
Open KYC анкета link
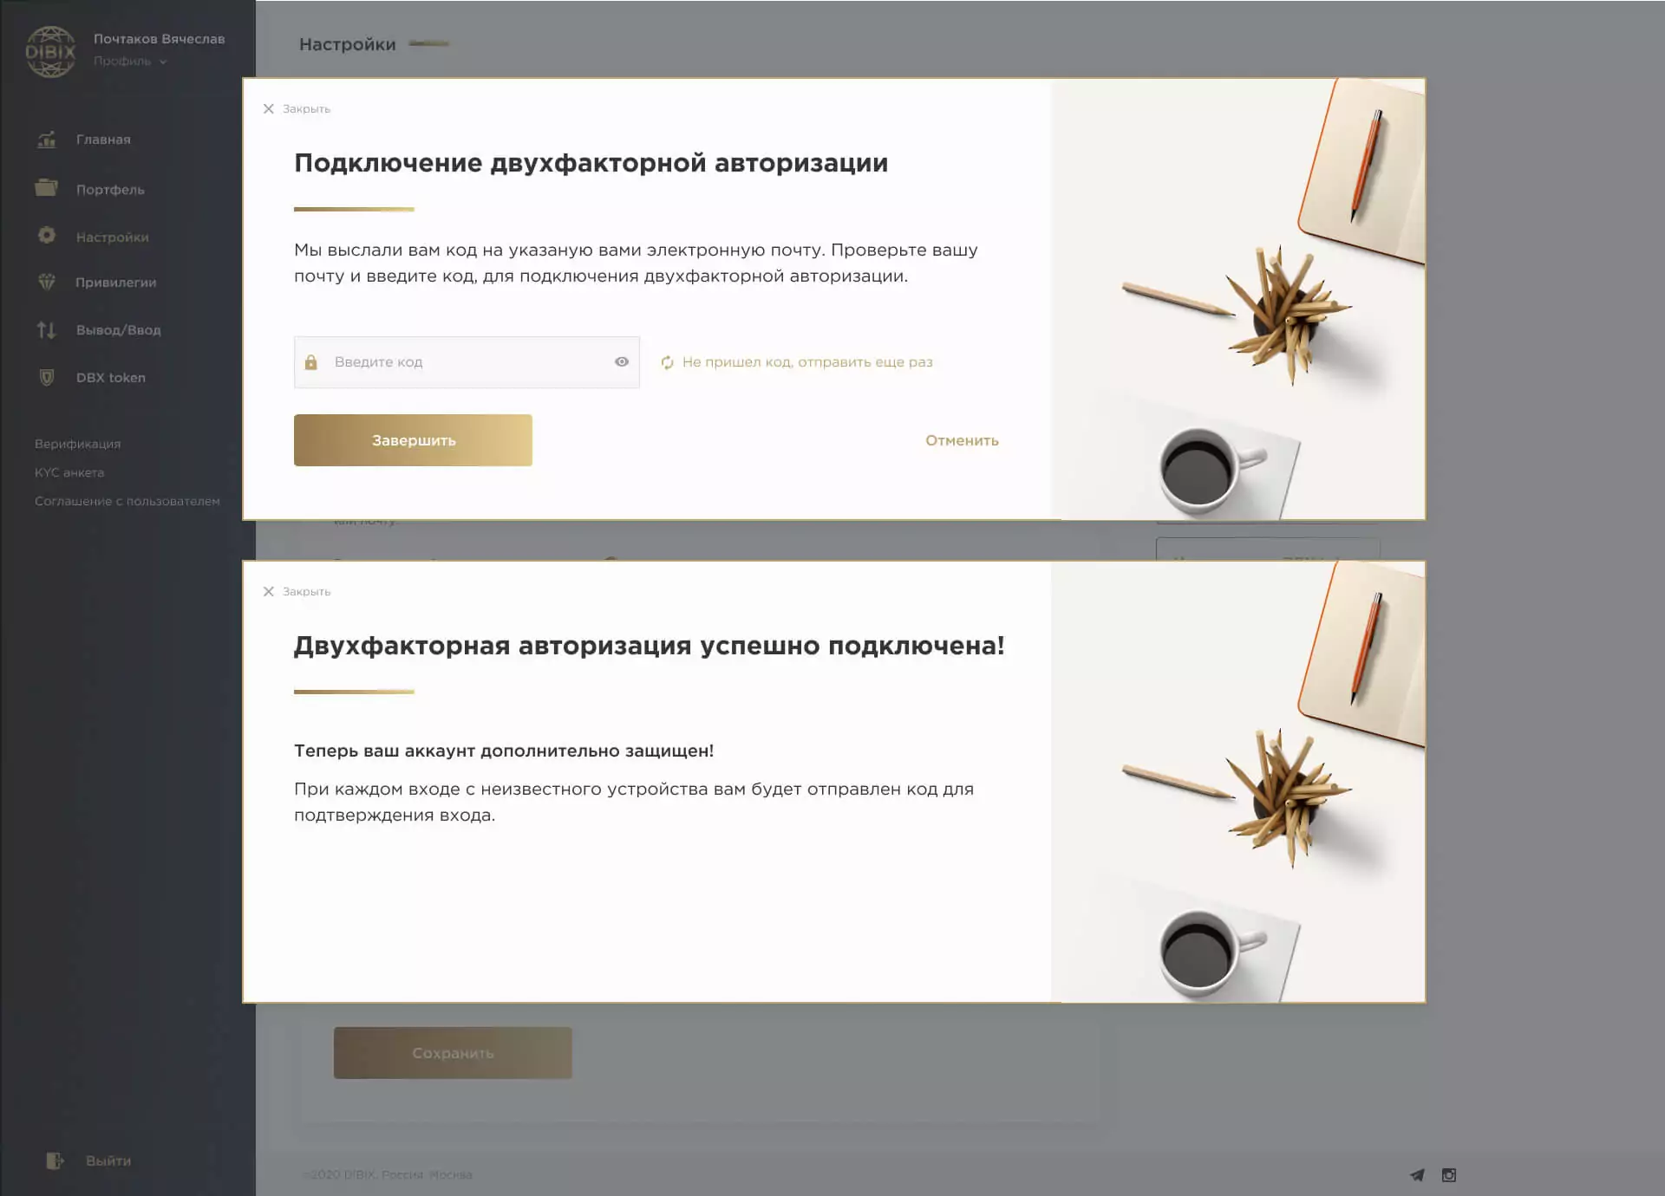point(69,472)
